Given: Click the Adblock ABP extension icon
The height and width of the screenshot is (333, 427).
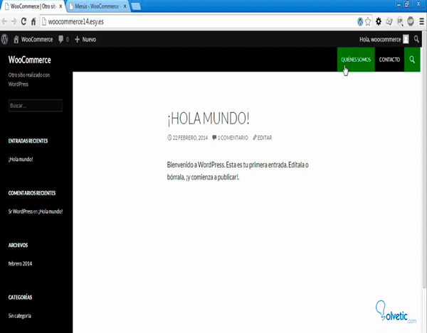Looking at the screenshot, I should [411, 21].
